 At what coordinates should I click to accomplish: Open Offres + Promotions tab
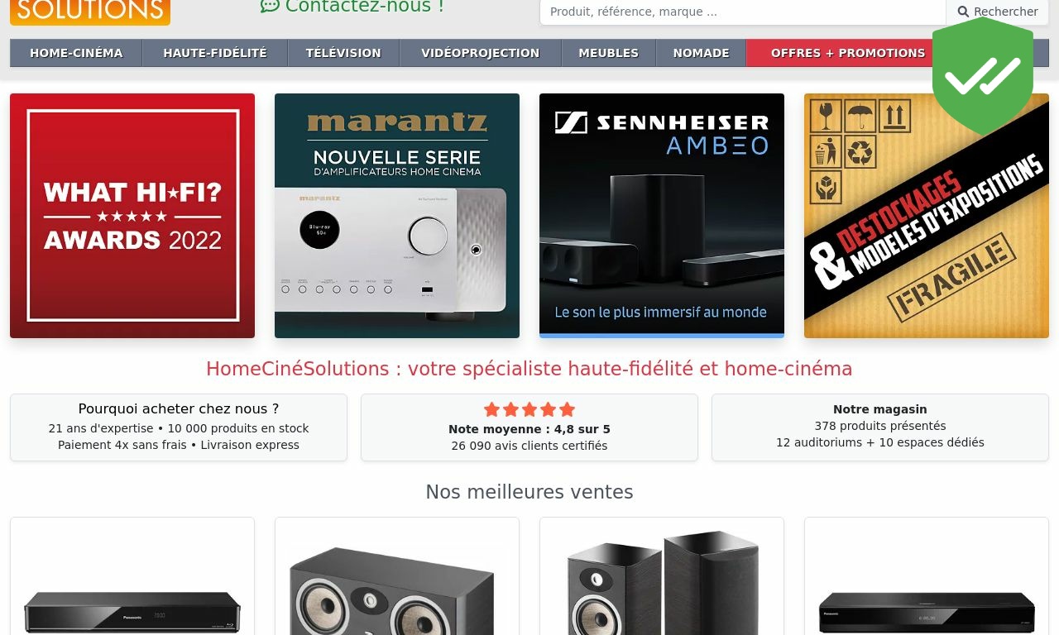(x=847, y=53)
